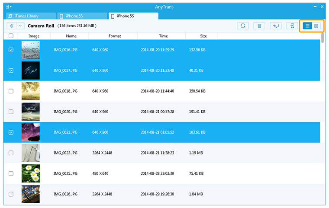Toggle the select-all header checkbox
This screenshot has height=208, width=329.
pyautogui.click(x=11, y=36)
